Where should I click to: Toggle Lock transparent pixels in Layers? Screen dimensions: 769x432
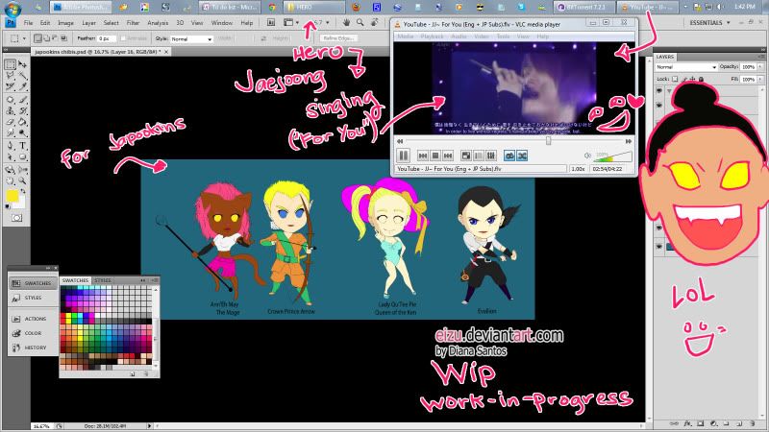click(675, 79)
